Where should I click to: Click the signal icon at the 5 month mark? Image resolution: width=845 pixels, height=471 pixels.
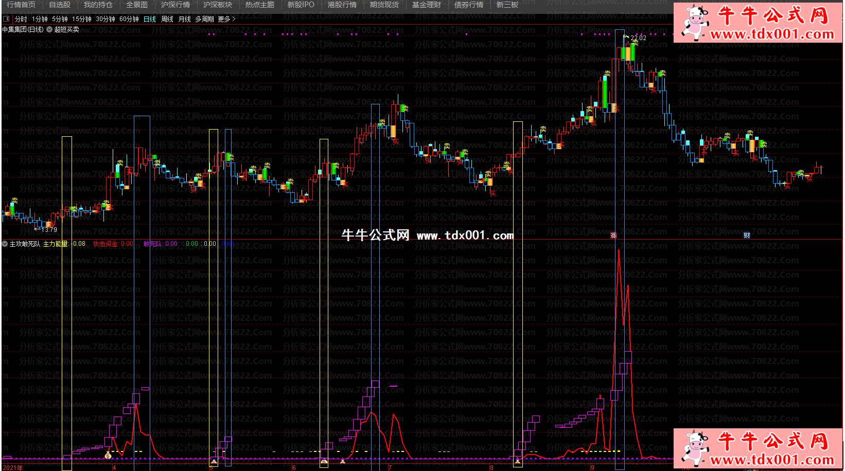(x=214, y=462)
